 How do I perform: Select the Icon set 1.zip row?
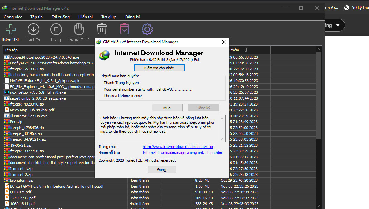point(21,169)
